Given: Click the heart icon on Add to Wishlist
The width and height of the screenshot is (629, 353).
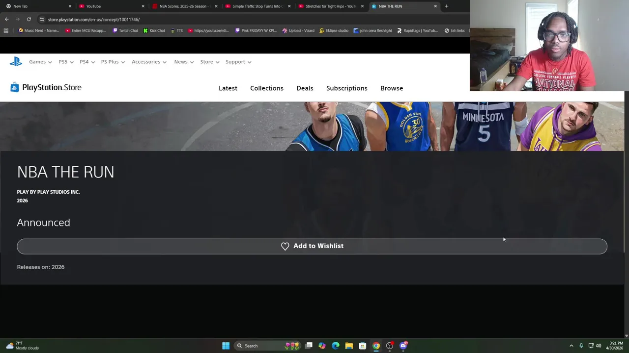Looking at the screenshot, I should tap(285, 246).
